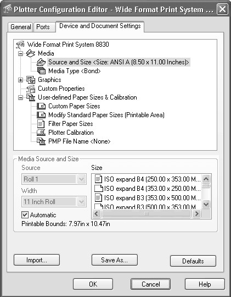Click the Media node icon
Image resolution: width=231 pixels, height=297 pixels.
[31, 53]
